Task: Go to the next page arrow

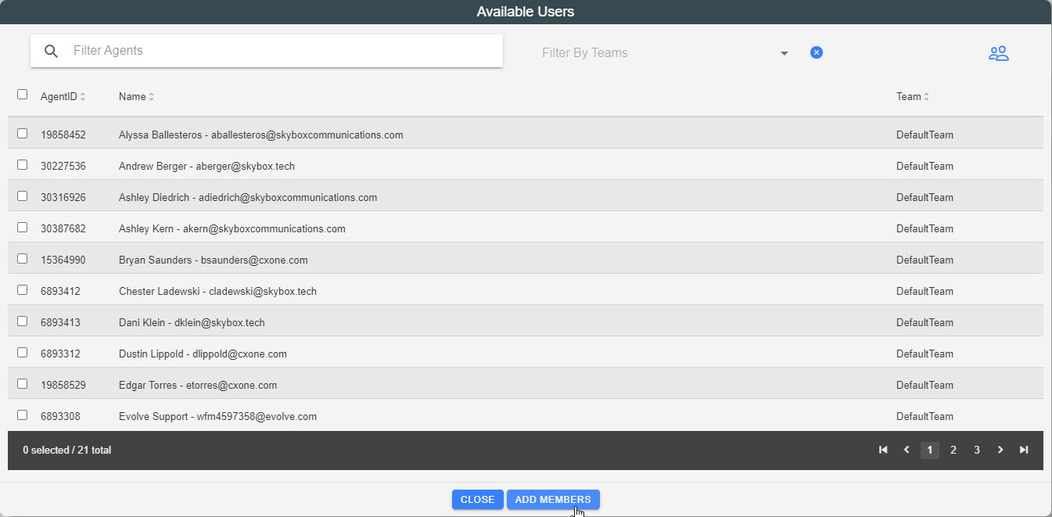Action: tap(1000, 450)
